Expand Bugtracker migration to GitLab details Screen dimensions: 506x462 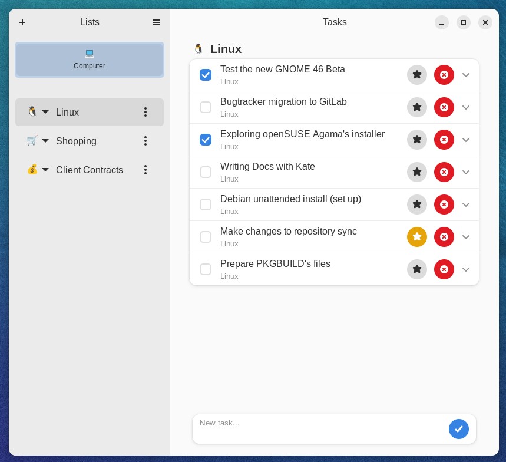[x=466, y=107]
